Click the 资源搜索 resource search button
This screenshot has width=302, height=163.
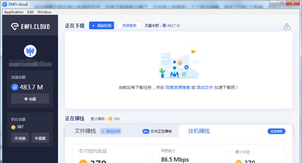129,26
